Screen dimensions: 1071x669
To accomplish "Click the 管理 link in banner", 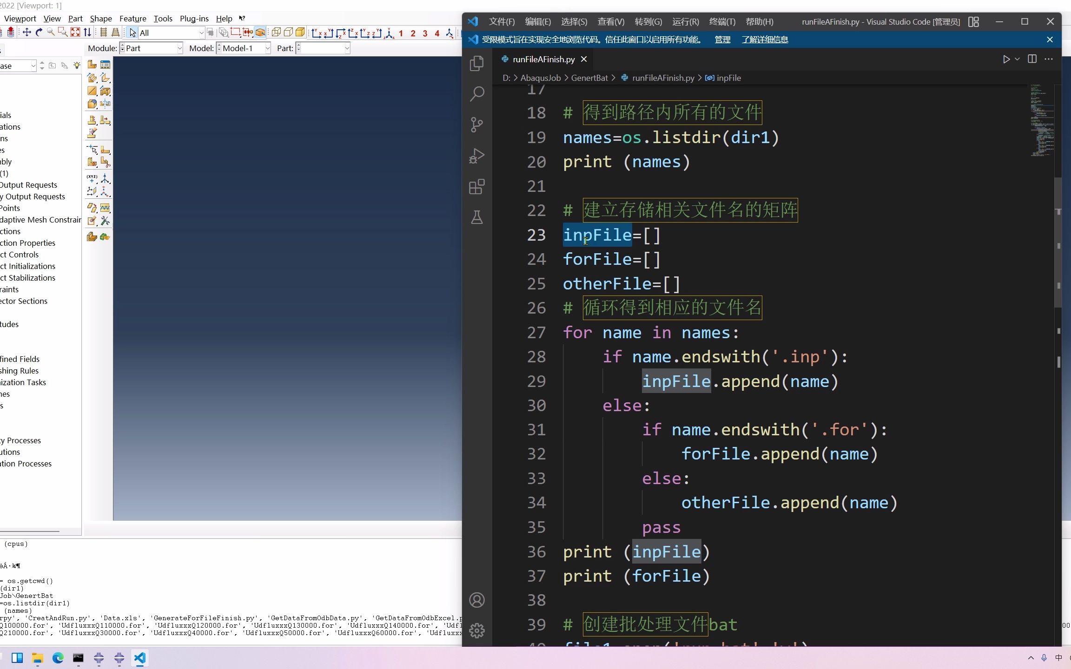I will (722, 39).
